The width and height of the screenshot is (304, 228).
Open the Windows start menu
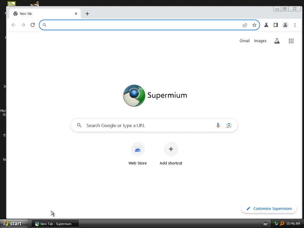point(14,224)
